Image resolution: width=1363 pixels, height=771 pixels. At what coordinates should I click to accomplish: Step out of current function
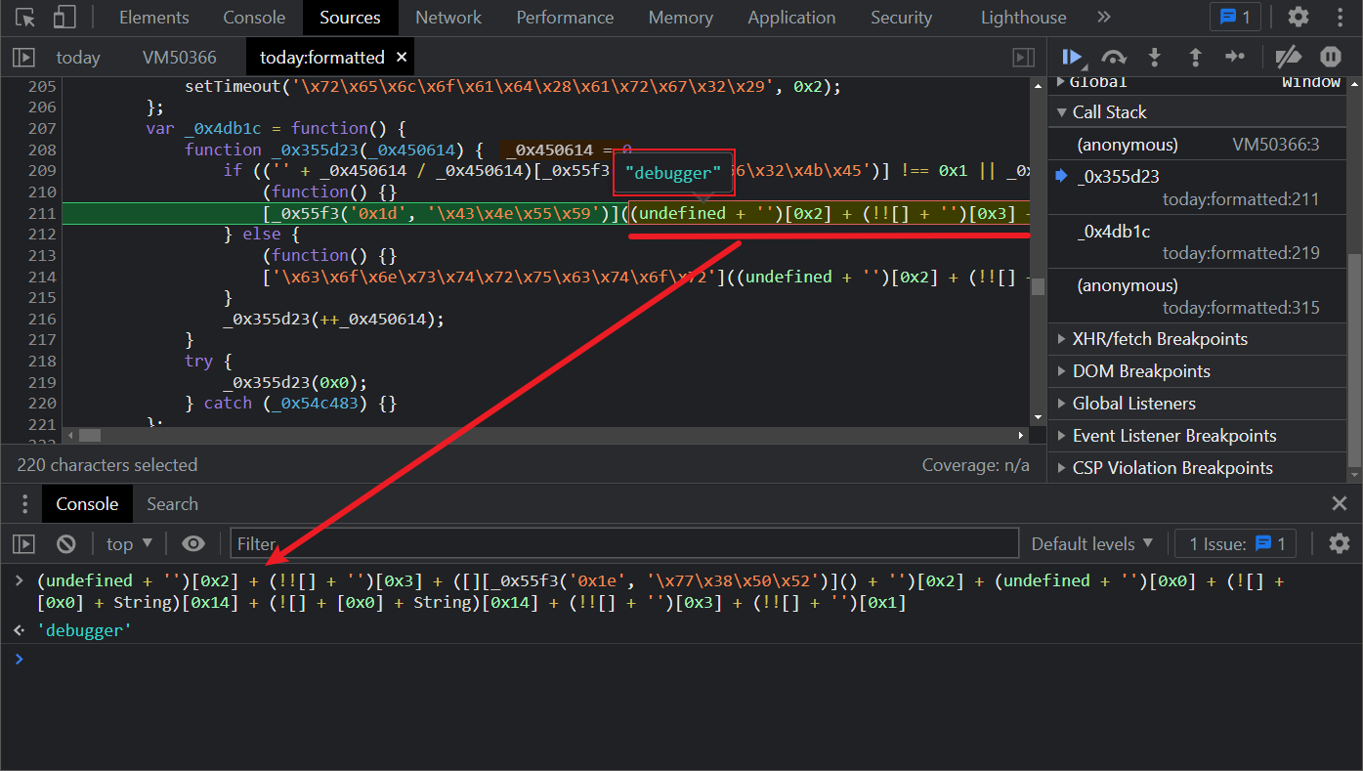coord(1195,58)
